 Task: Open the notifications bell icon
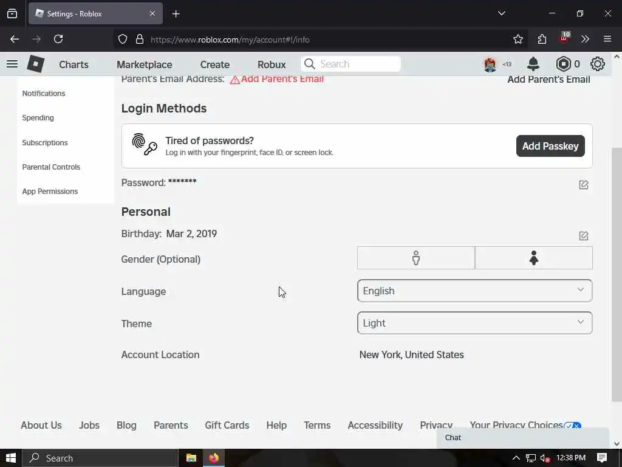(533, 64)
